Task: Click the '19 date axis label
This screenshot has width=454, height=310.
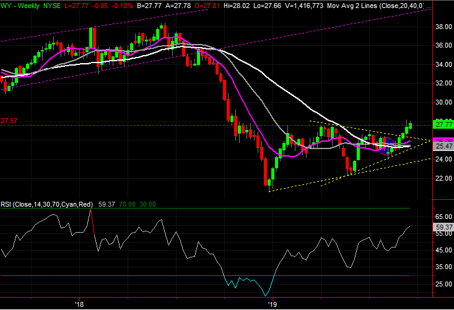Action: pyautogui.click(x=272, y=304)
